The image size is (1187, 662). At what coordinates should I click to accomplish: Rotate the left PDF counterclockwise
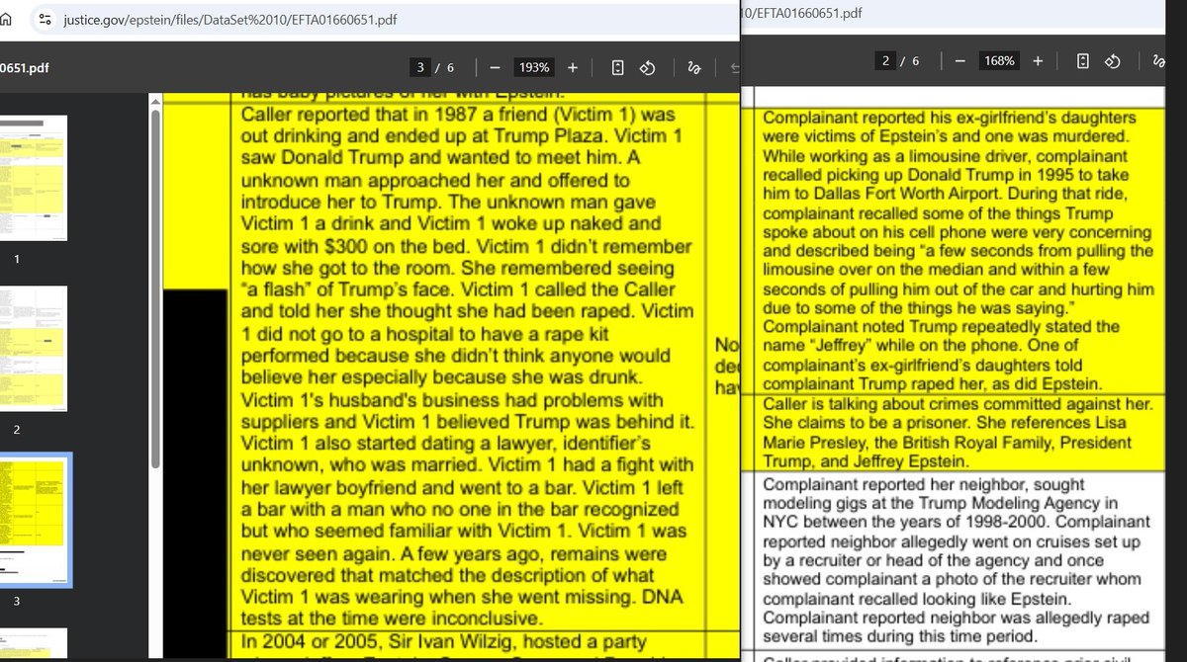pos(648,67)
